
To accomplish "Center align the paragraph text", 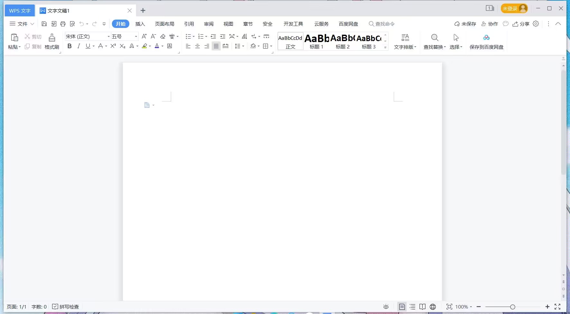I will coord(198,46).
